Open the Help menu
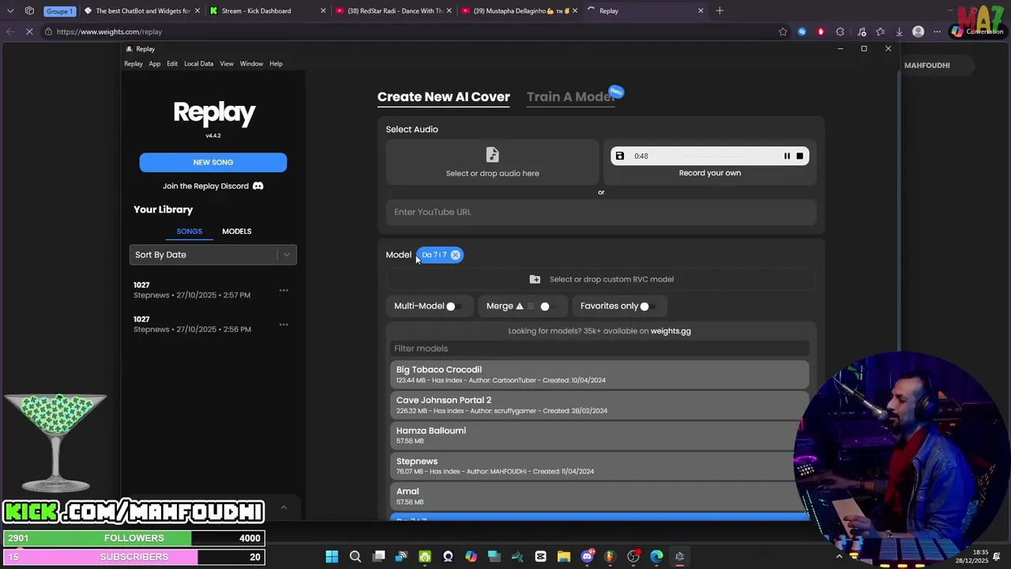The image size is (1011, 569). point(276,63)
